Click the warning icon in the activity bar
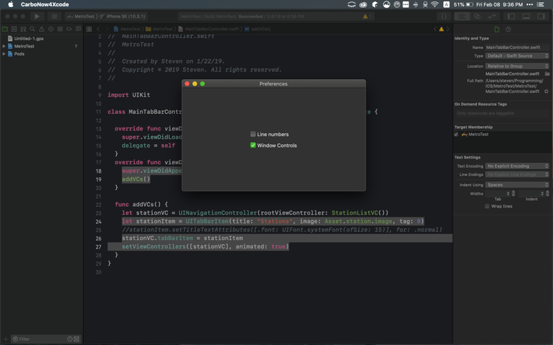 pyautogui.click(x=365, y=16)
